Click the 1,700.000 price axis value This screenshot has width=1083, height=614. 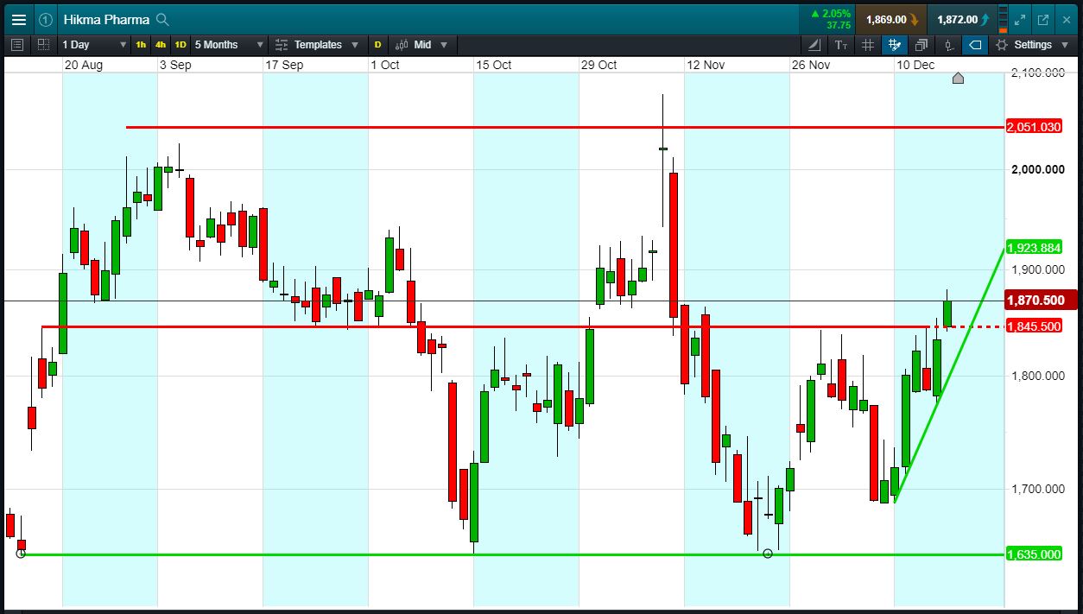click(x=1037, y=489)
